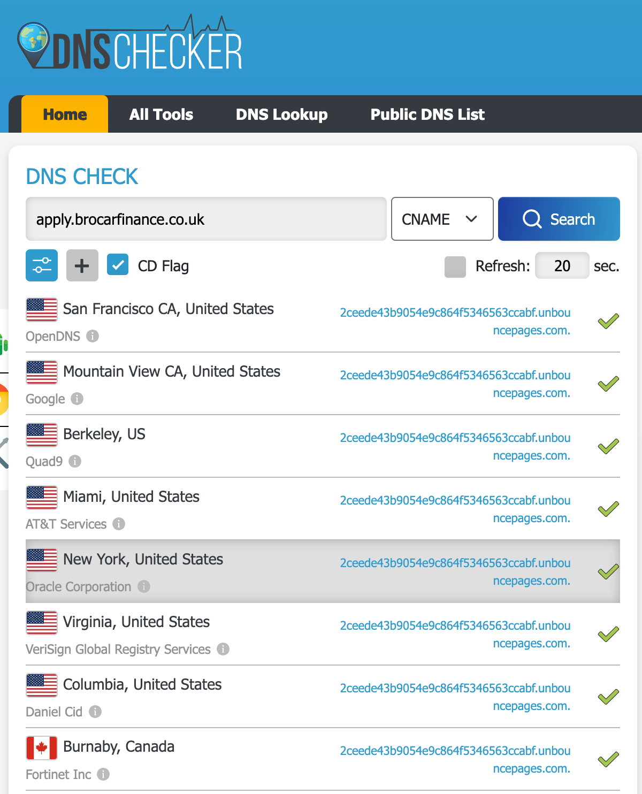Select 'Virginia, United States' text
This screenshot has height=794, width=642.
(136, 622)
